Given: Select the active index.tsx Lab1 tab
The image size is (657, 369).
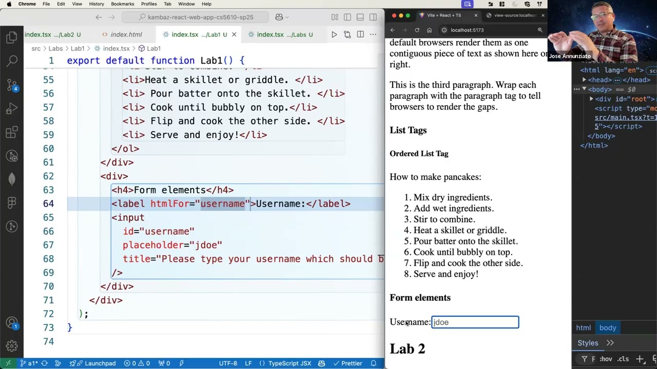Looking at the screenshot, I should [199, 34].
